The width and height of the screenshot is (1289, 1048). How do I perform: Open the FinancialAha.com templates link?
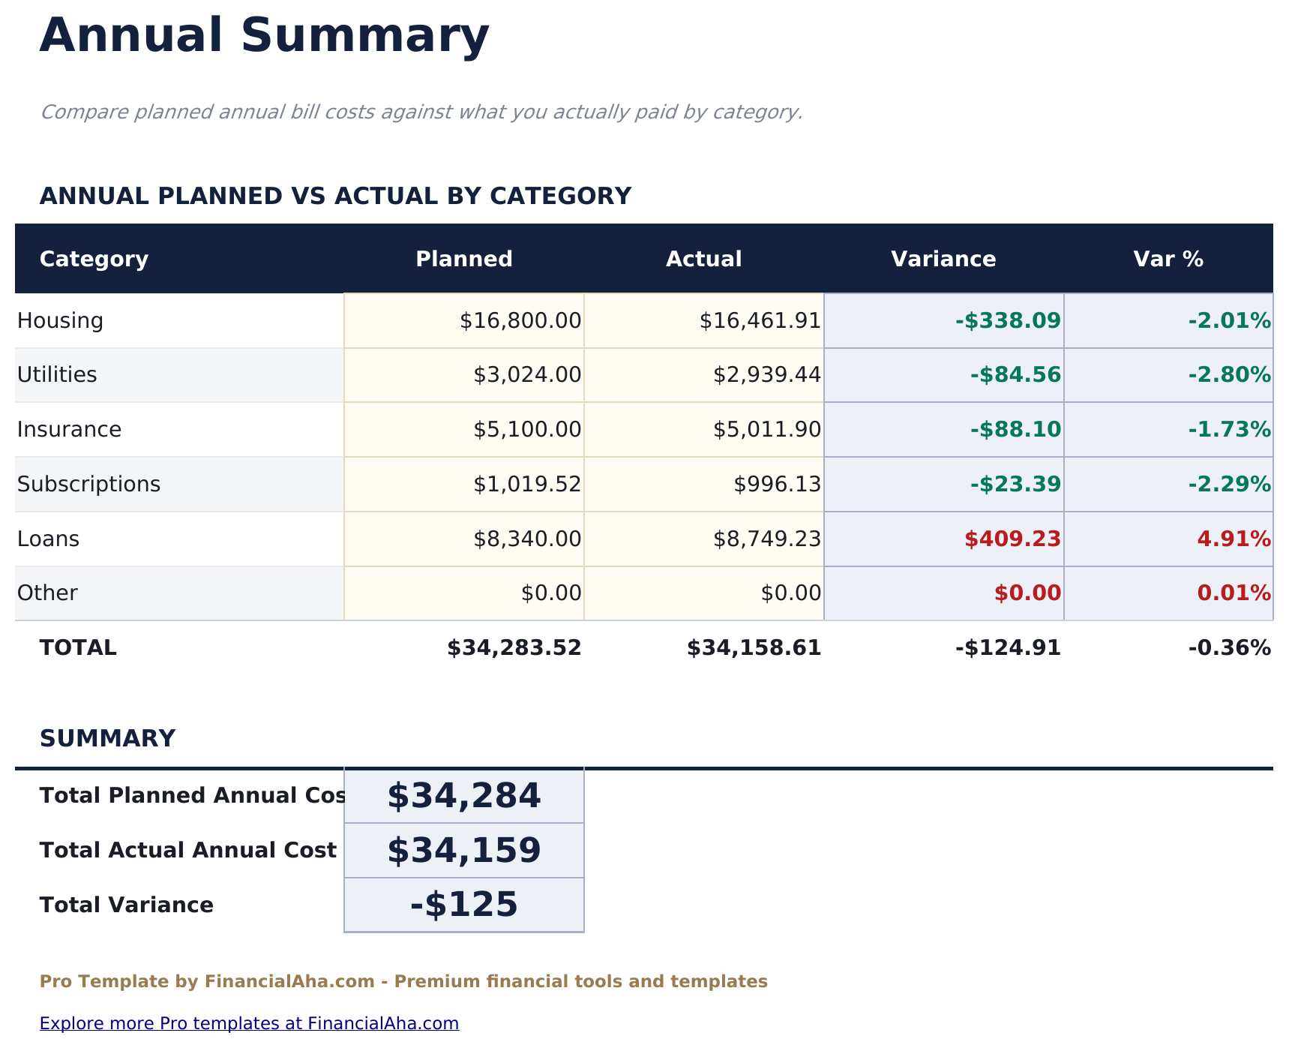250,1023
